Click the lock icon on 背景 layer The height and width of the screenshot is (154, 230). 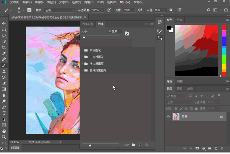221,116
